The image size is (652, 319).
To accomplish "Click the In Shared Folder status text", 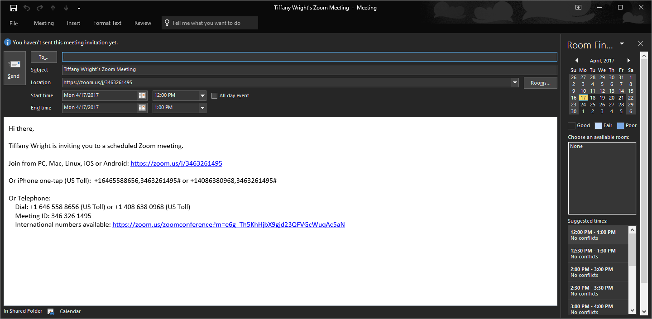I will (23, 311).
